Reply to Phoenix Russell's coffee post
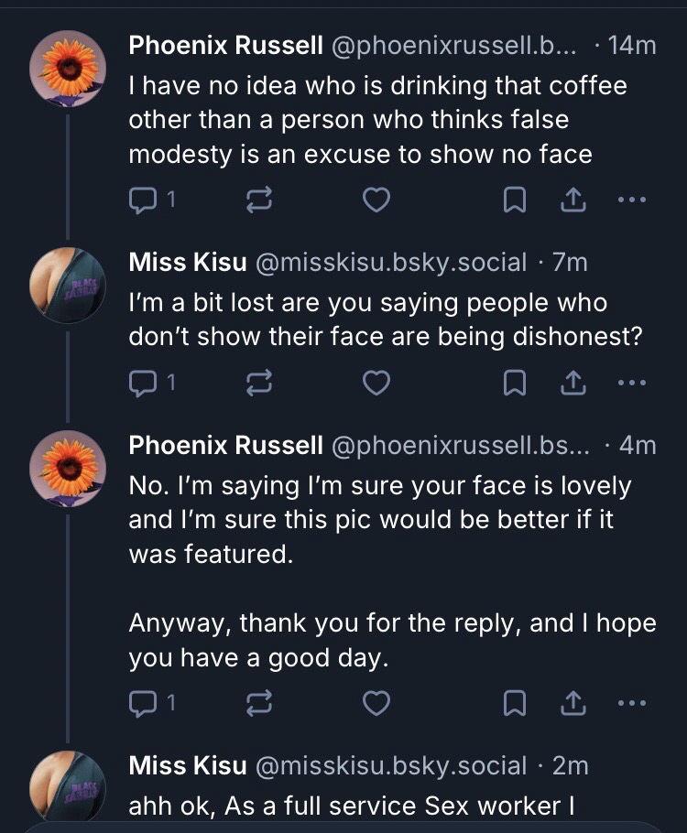687x833 pixels. pyautogui.click(x=143, y=200)
